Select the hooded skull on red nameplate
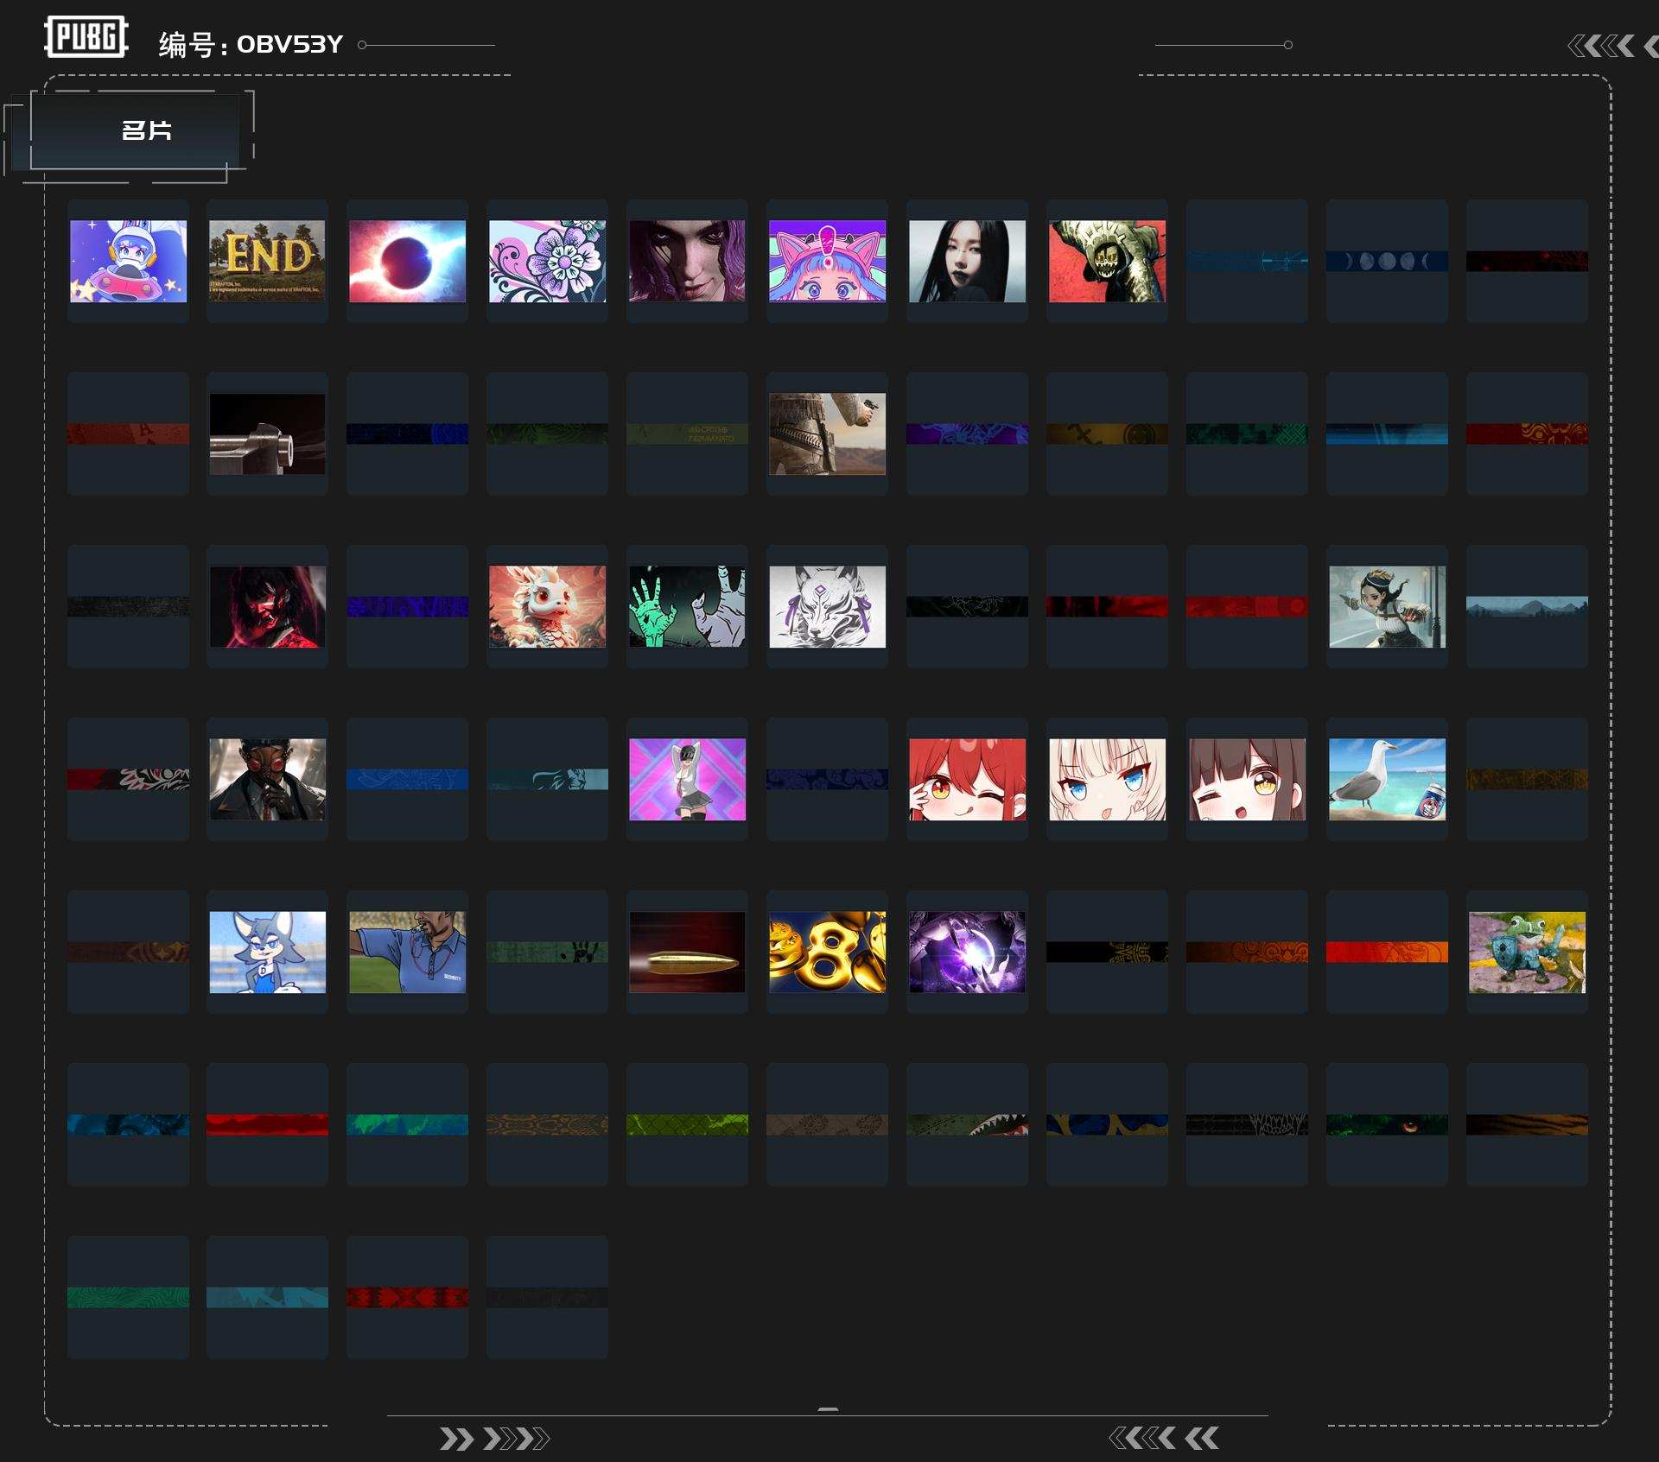The width and height of the screenshot is (1659, 1462). [x=1107, y=261]
